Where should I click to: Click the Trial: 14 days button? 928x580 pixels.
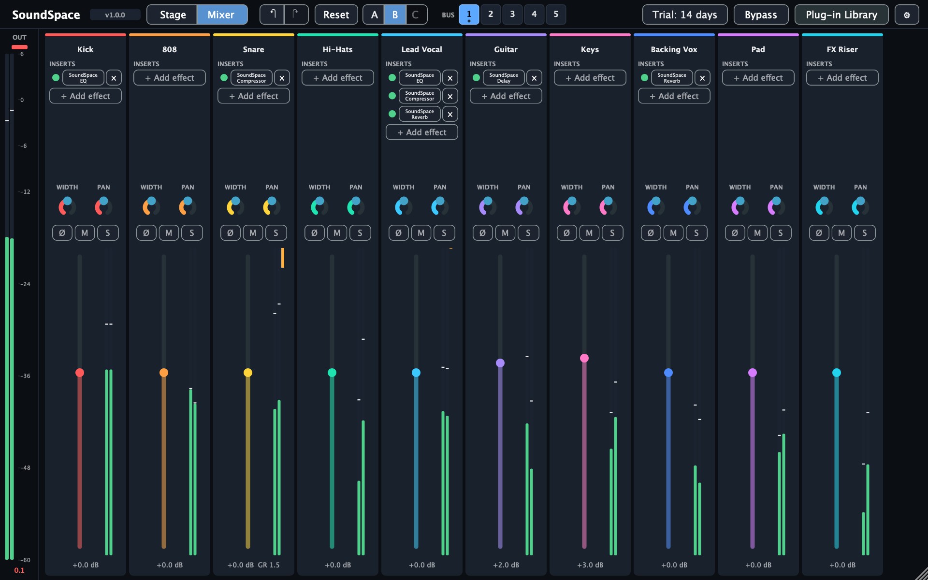685,14
